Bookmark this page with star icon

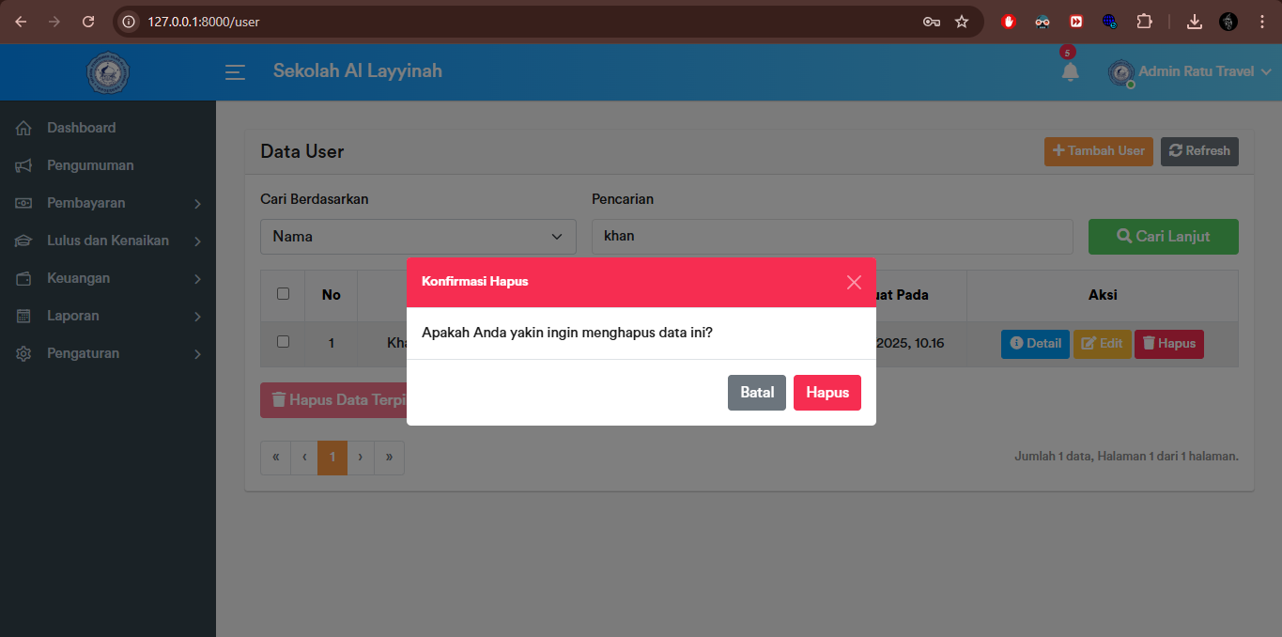(962, 22)
